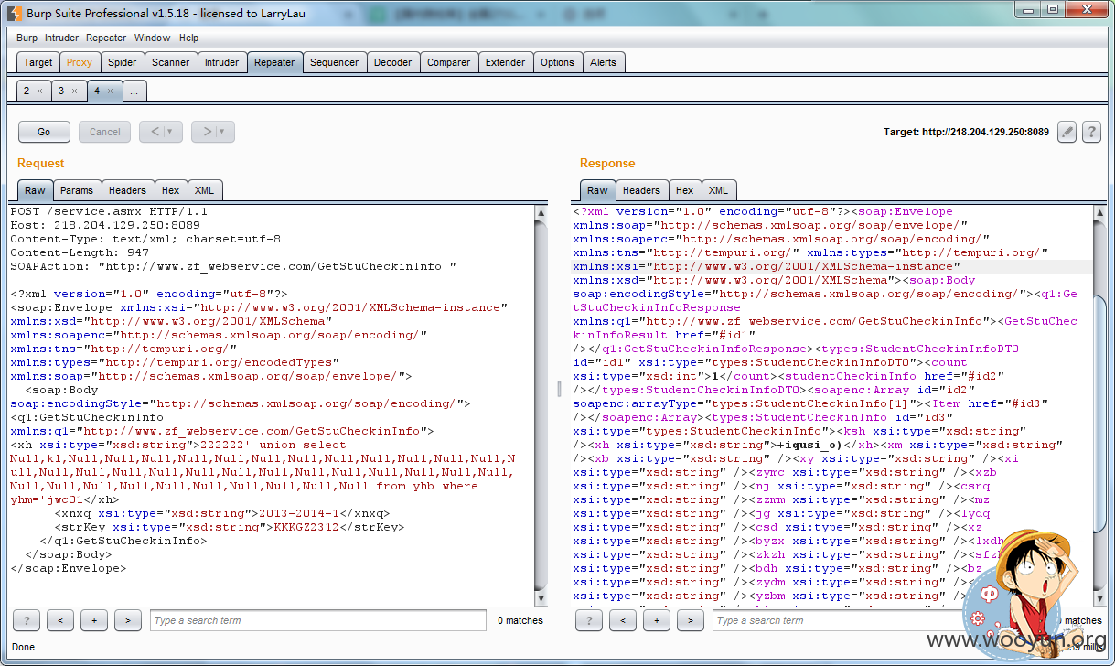Screen dimensions: 1115x666
Task: Click the Target URL label
Action: [x=967, y=132]
